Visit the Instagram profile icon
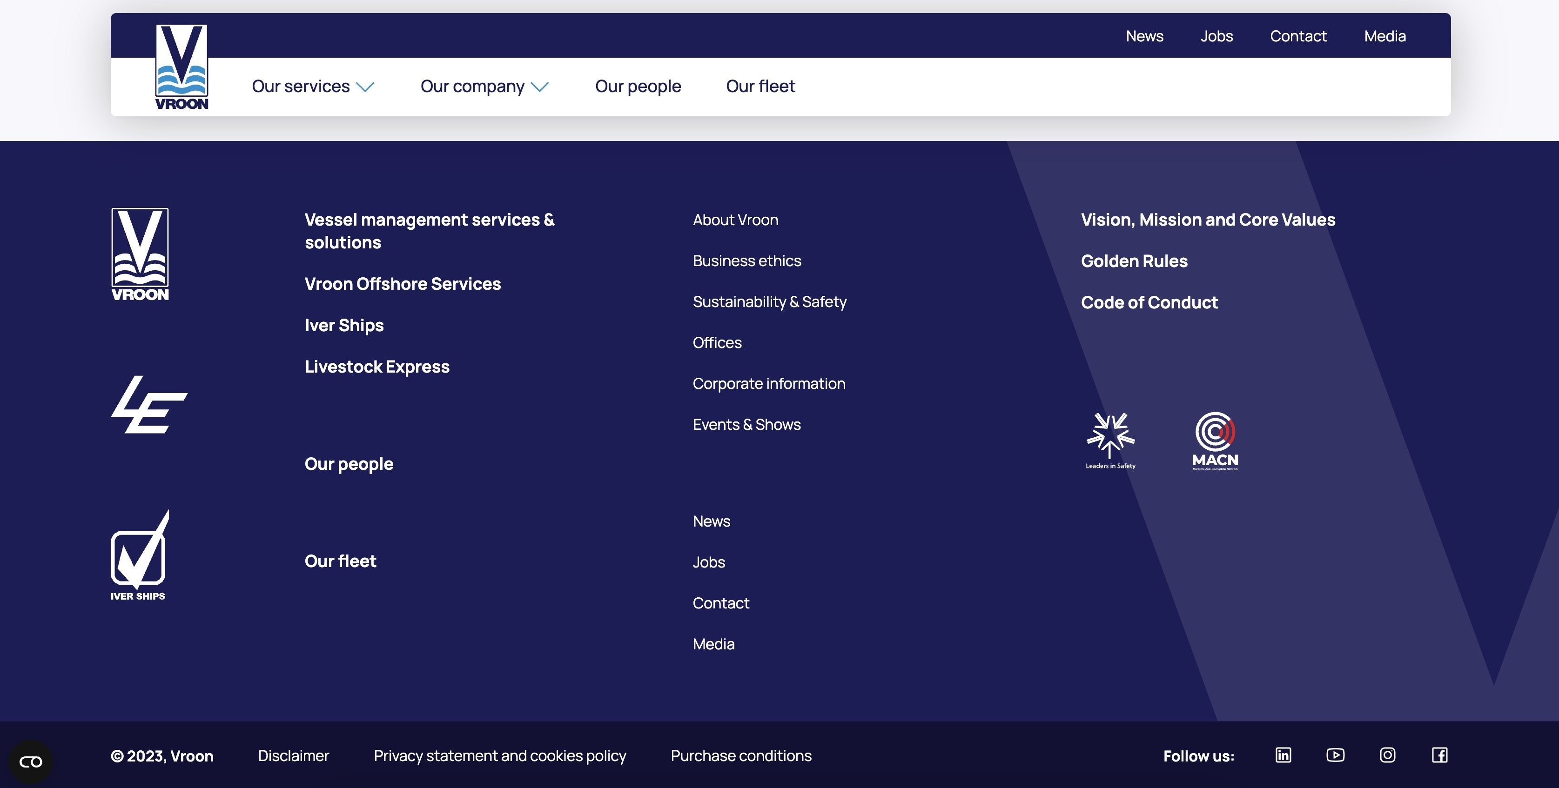 [x=1387, y=755]
